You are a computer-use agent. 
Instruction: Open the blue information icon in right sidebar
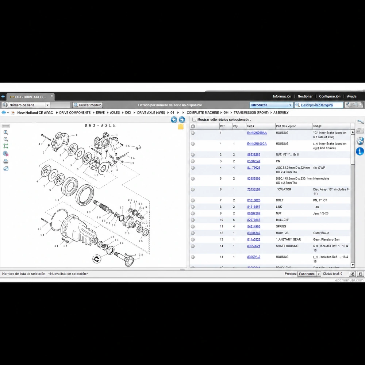[x=360, y=151]
